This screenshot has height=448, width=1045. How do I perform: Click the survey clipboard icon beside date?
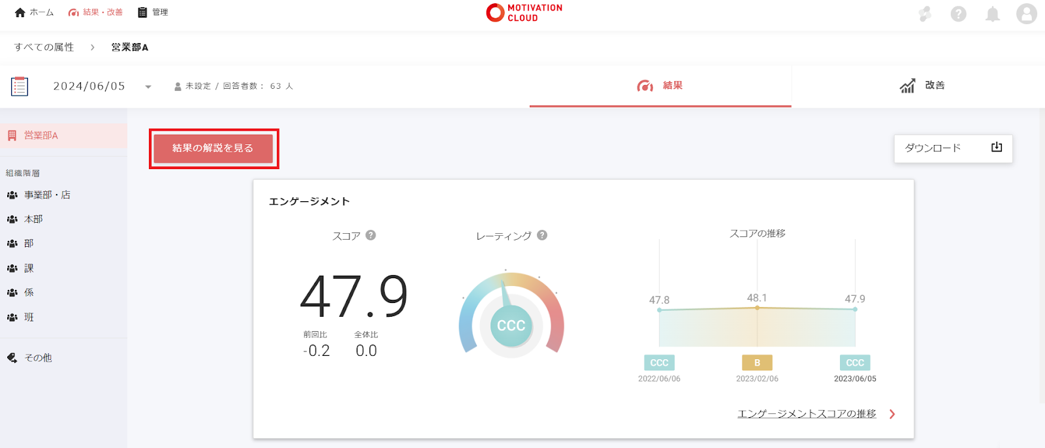point(20,86)
